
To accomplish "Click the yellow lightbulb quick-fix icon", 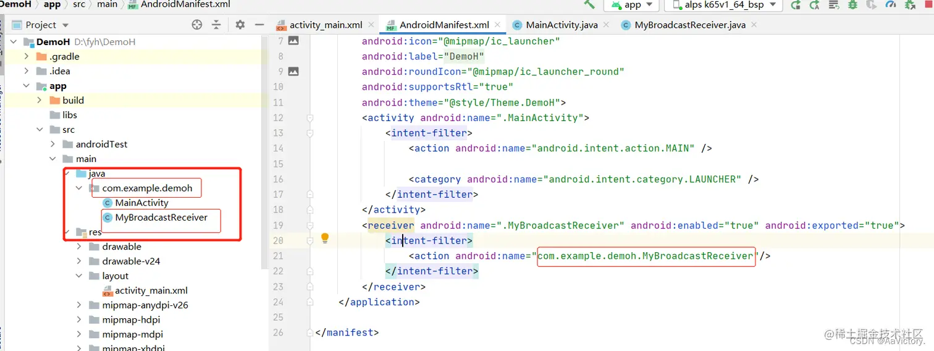I will point(325,239).
